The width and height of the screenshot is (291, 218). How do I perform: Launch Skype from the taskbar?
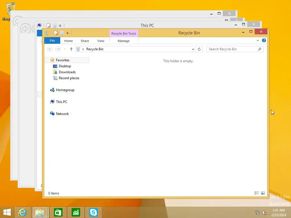[x=93, y=212]
